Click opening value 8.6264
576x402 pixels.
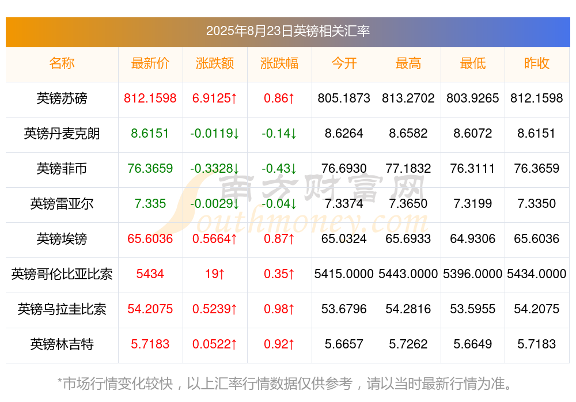click(344, 134)
